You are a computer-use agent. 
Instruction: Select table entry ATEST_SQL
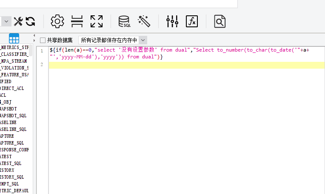tap(11, 163)
